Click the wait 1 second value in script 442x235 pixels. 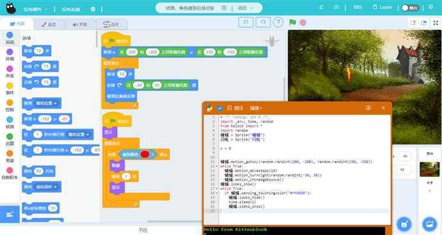126,176
